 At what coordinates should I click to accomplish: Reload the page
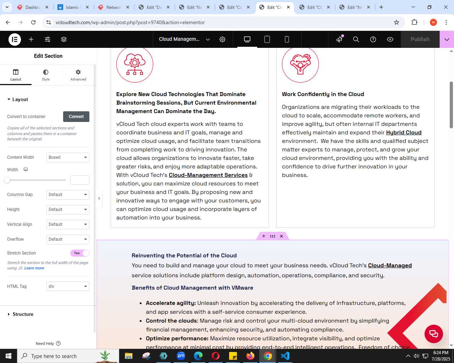pos(33,22)
